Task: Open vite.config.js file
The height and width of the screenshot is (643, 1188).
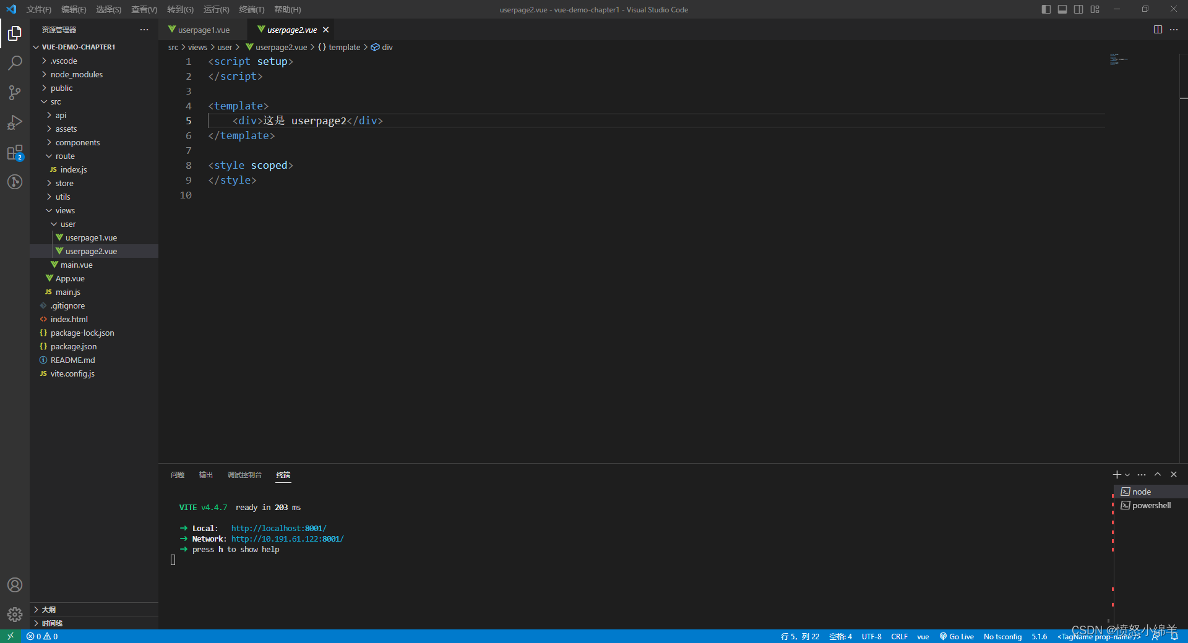Action: 94,373
